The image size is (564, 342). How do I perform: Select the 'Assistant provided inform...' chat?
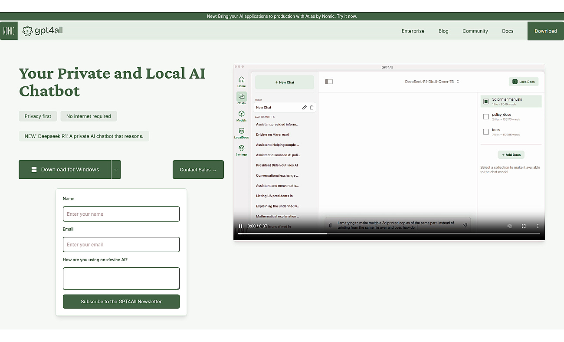click(x=277, y=125)
